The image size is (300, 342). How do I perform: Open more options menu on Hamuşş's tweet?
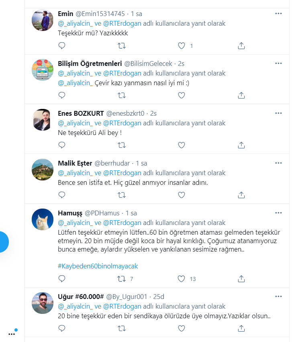278,213
